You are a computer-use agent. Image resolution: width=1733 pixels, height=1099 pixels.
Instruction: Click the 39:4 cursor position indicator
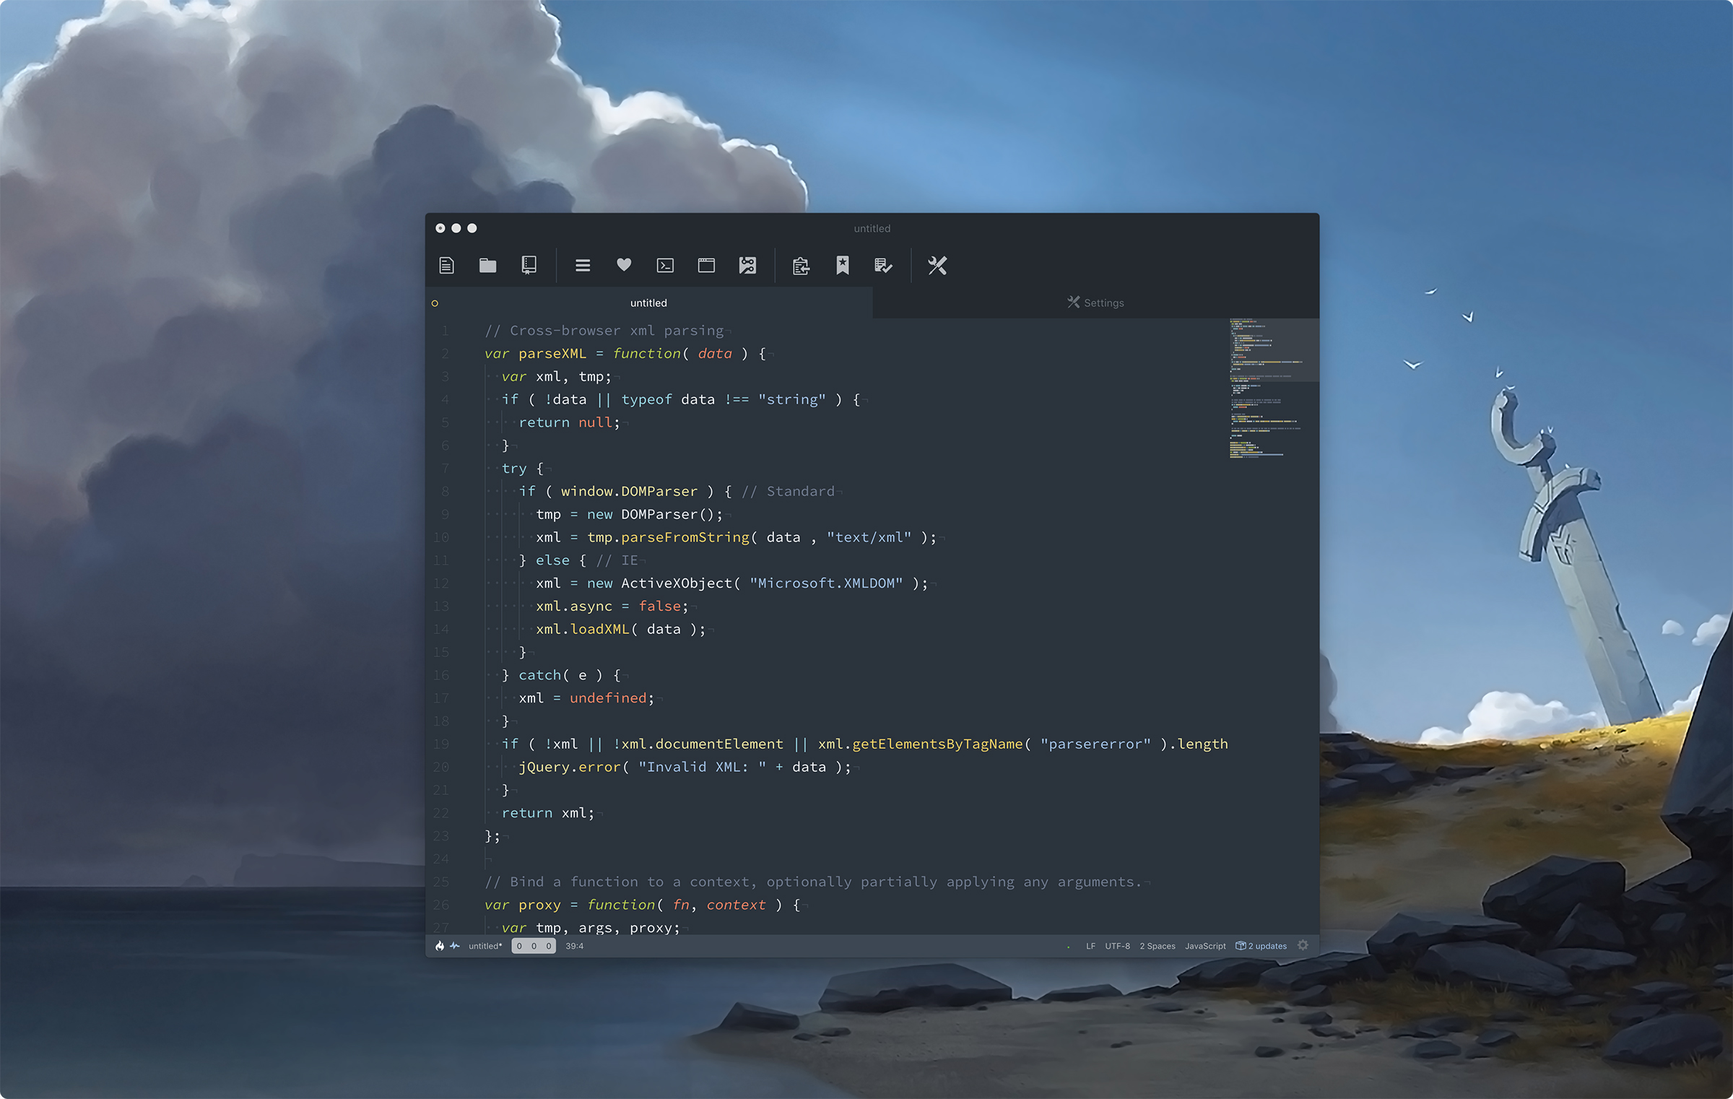[x=574, y=946]
